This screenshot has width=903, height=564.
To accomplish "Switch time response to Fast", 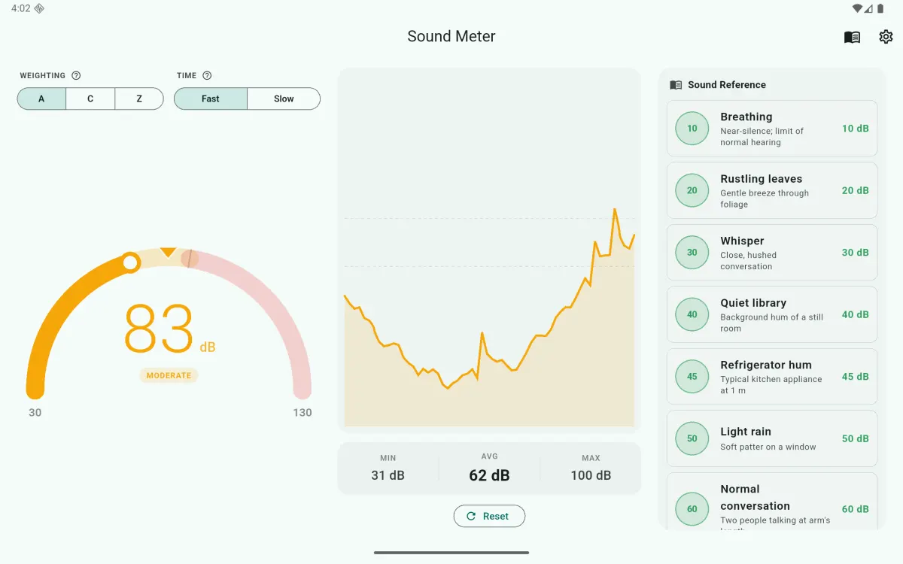I will pos(211,99).
